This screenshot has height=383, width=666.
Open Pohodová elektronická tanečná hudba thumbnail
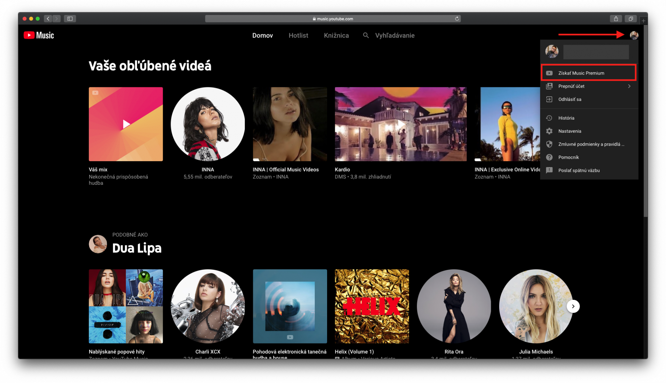pyautogui.click(x=290, y=306)
